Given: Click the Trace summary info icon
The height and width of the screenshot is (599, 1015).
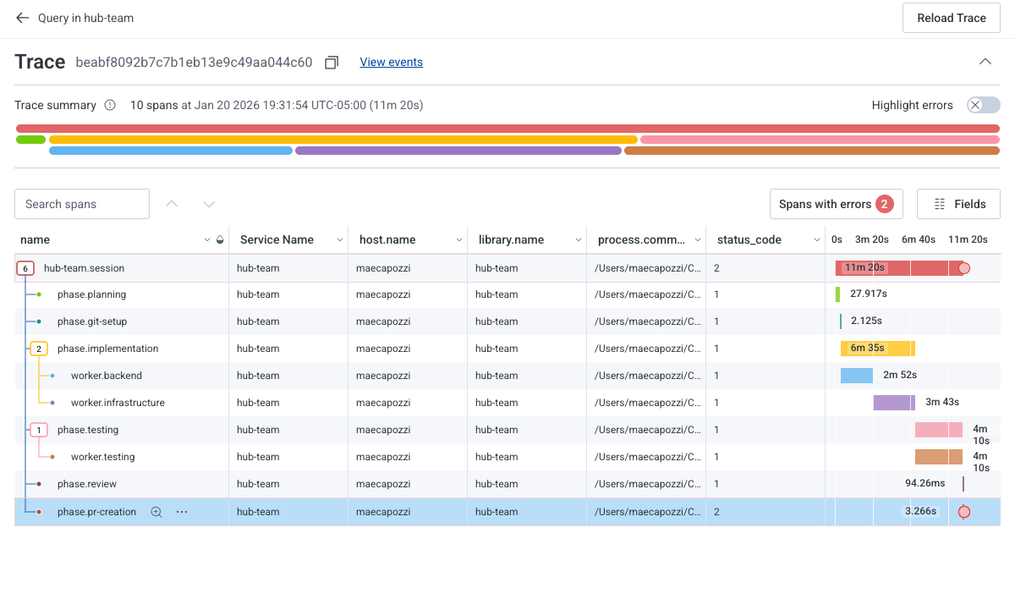Looking at the screenshot, I should pos(110,106).
